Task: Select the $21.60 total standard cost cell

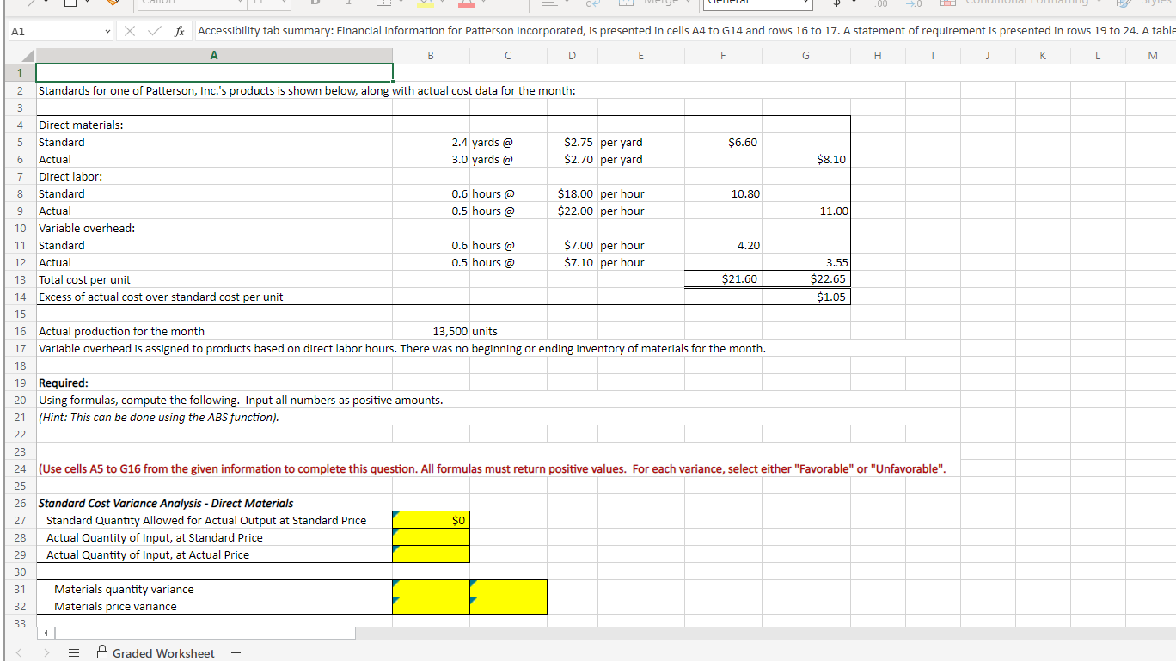Action: [723, 279]
